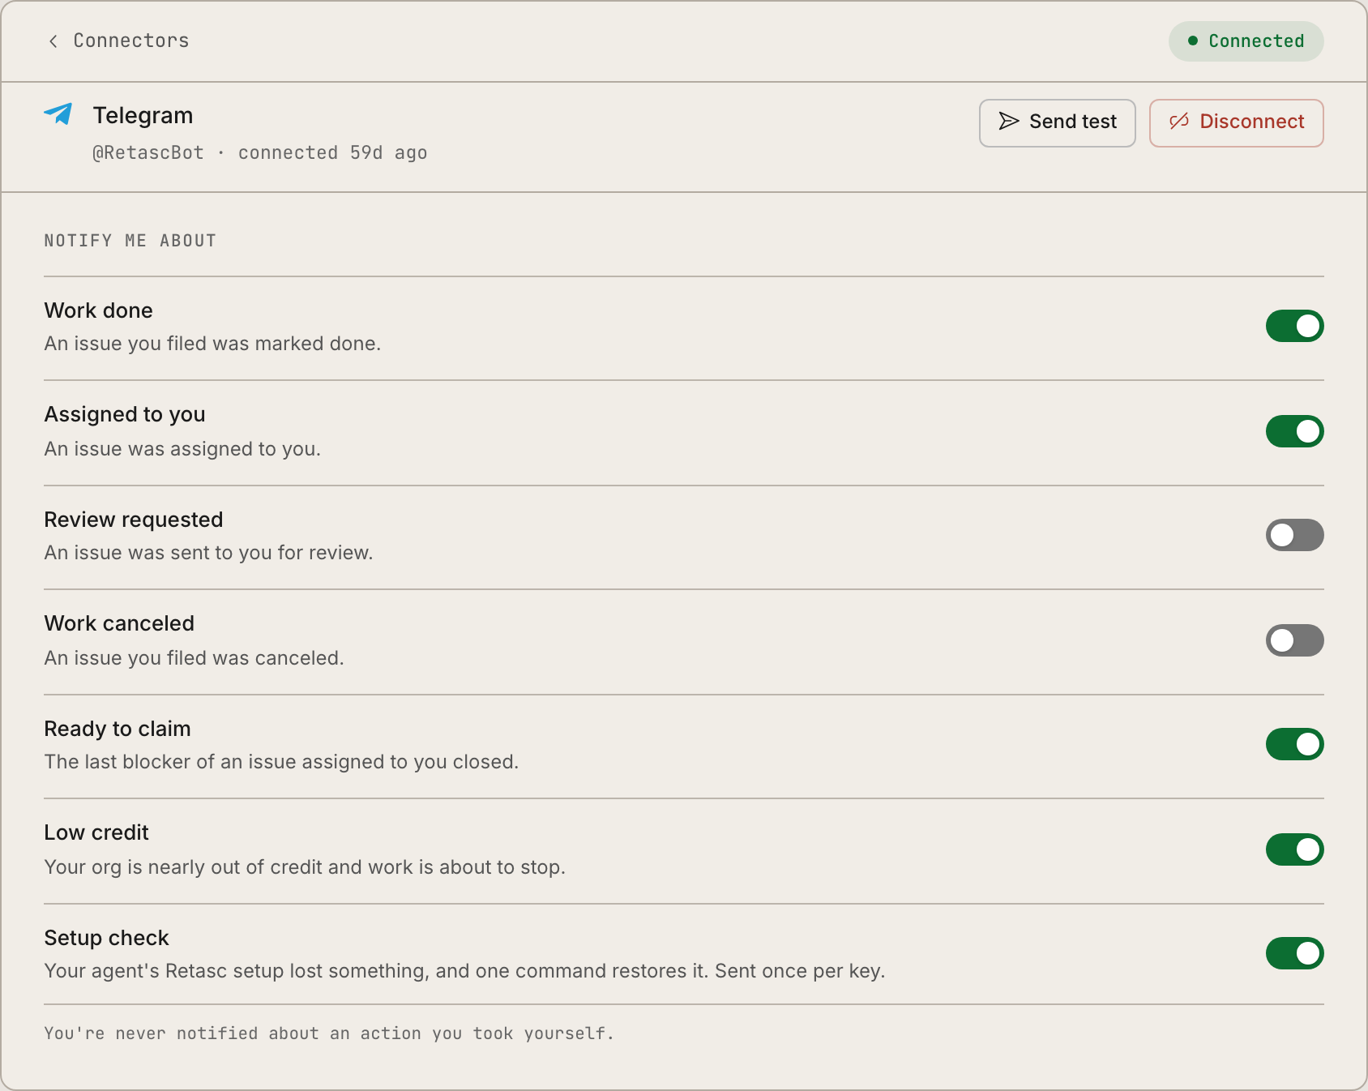Select the Telegram connector title
Screen dimensions: 1368x1091
(143, 115)
